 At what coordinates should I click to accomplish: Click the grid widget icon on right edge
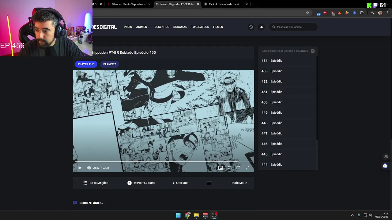click(386, 157)
